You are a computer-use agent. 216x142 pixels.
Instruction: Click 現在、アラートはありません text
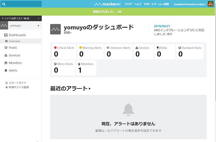128,124
